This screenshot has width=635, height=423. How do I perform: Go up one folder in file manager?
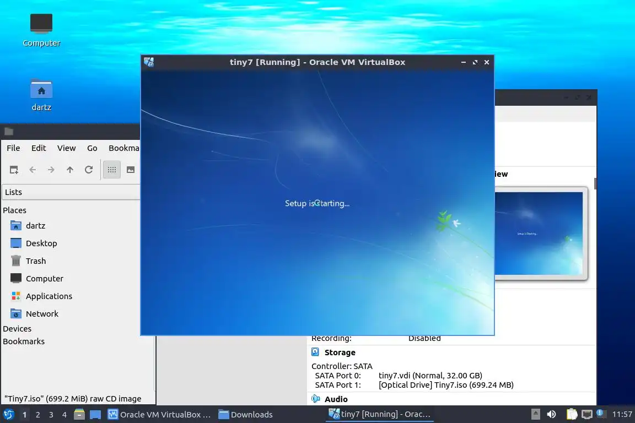click(69, 170)
